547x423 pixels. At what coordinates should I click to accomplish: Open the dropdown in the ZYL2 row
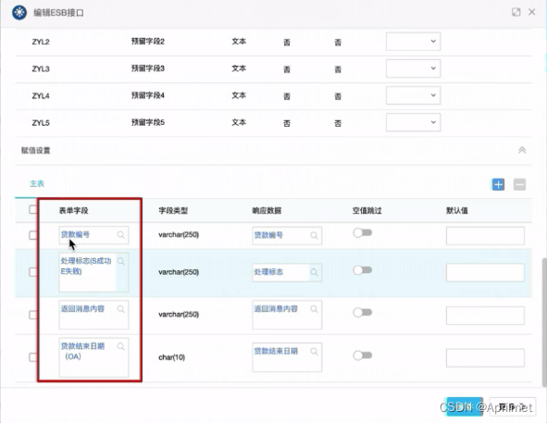413,41
